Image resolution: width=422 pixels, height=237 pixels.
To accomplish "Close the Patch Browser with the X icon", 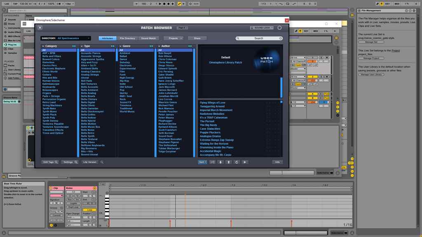I will 40,28.
